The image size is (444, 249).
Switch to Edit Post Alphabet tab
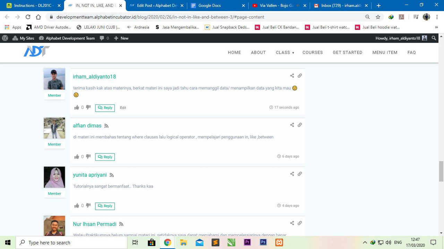point(157,6)
